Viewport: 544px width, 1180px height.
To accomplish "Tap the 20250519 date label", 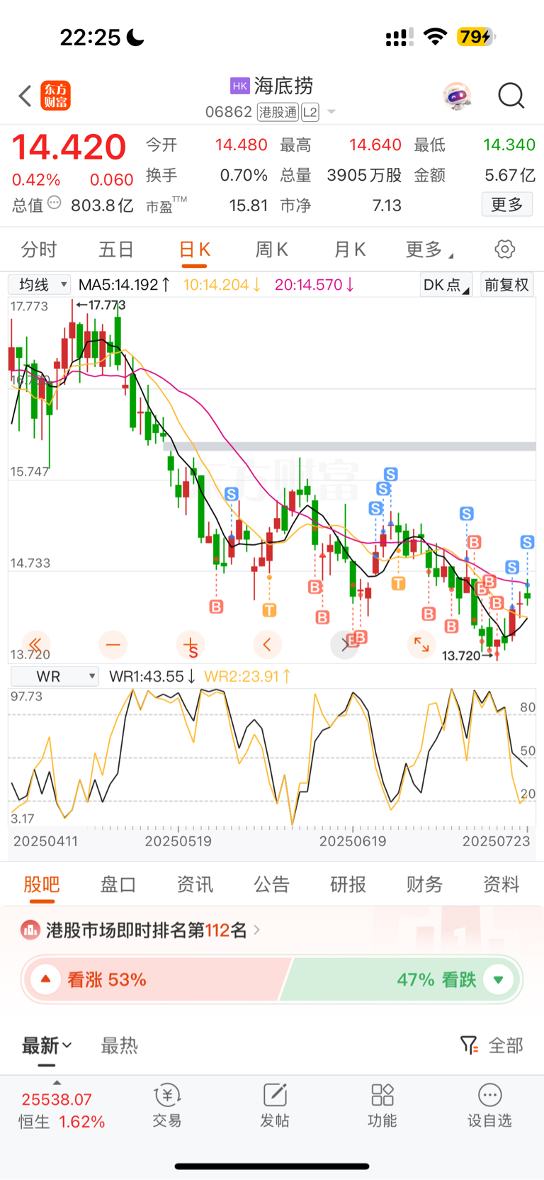I will (x=178, y=841).
